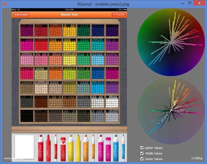
Task: Pick the salmon markers cubby
Action: coord(55,59)
